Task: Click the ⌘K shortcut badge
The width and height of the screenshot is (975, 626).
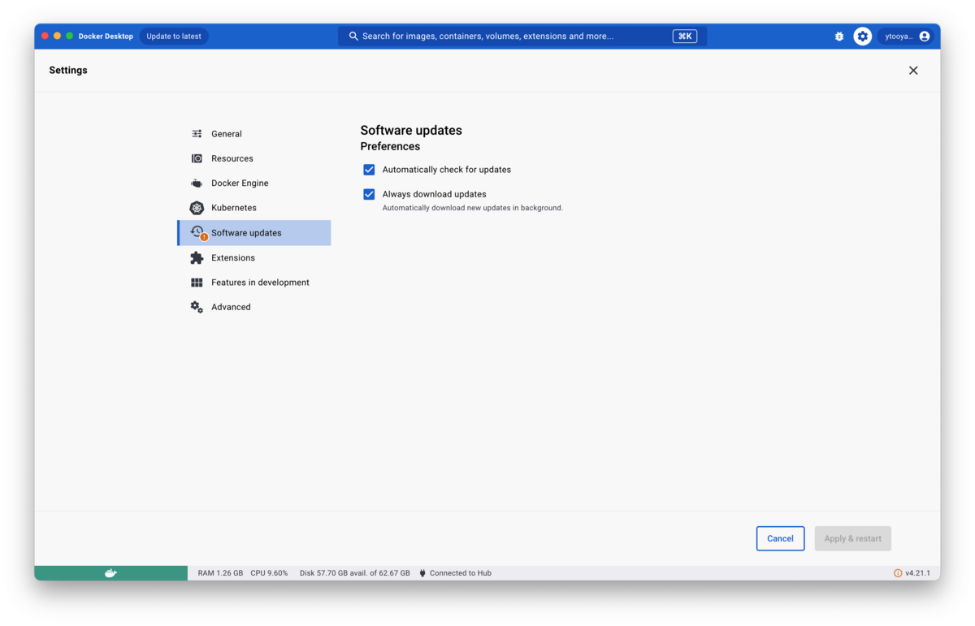Action: click(685, 37)
